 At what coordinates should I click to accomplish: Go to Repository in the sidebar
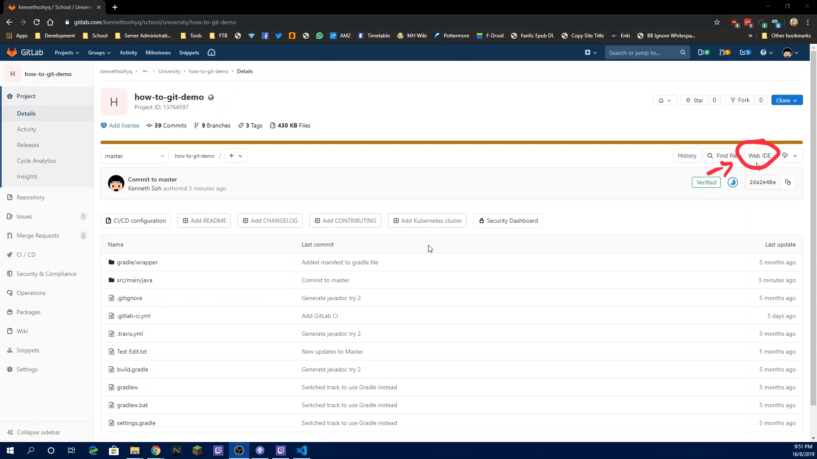click(30, 197)
